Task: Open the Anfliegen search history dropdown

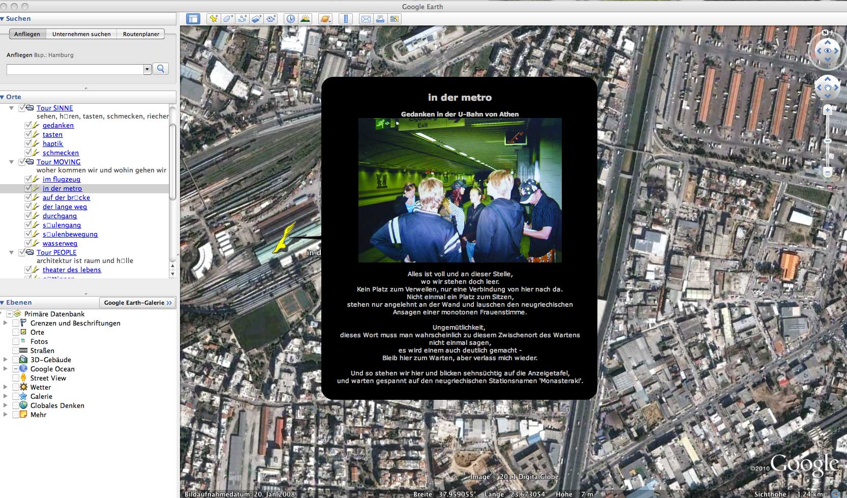Action: tap(147, 69)
